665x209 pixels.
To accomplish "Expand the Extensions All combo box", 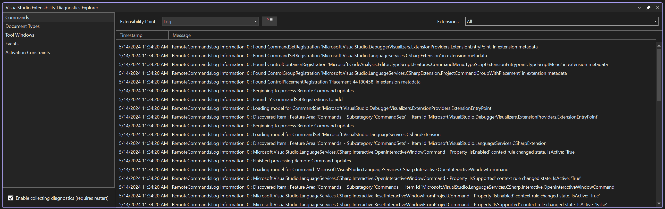I will pyautogui.click(x=561, y=21).
